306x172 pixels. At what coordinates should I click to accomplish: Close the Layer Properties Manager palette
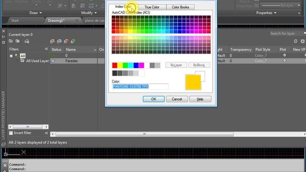3,31
